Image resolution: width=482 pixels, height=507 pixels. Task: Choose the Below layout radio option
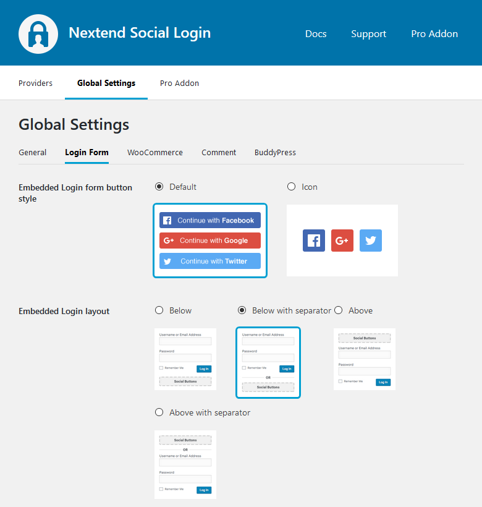tap(159, 310)
